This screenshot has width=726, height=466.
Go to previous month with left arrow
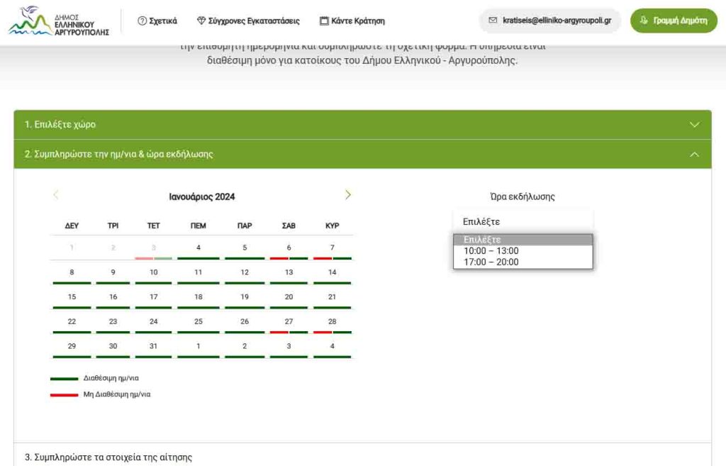pyautogui.click(x=56, y=195)
